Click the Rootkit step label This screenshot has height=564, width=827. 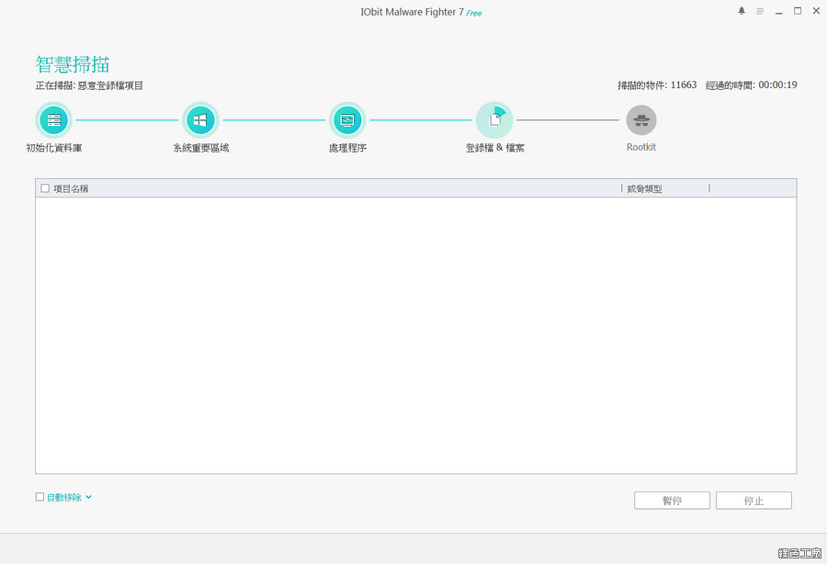coord(641,147)
